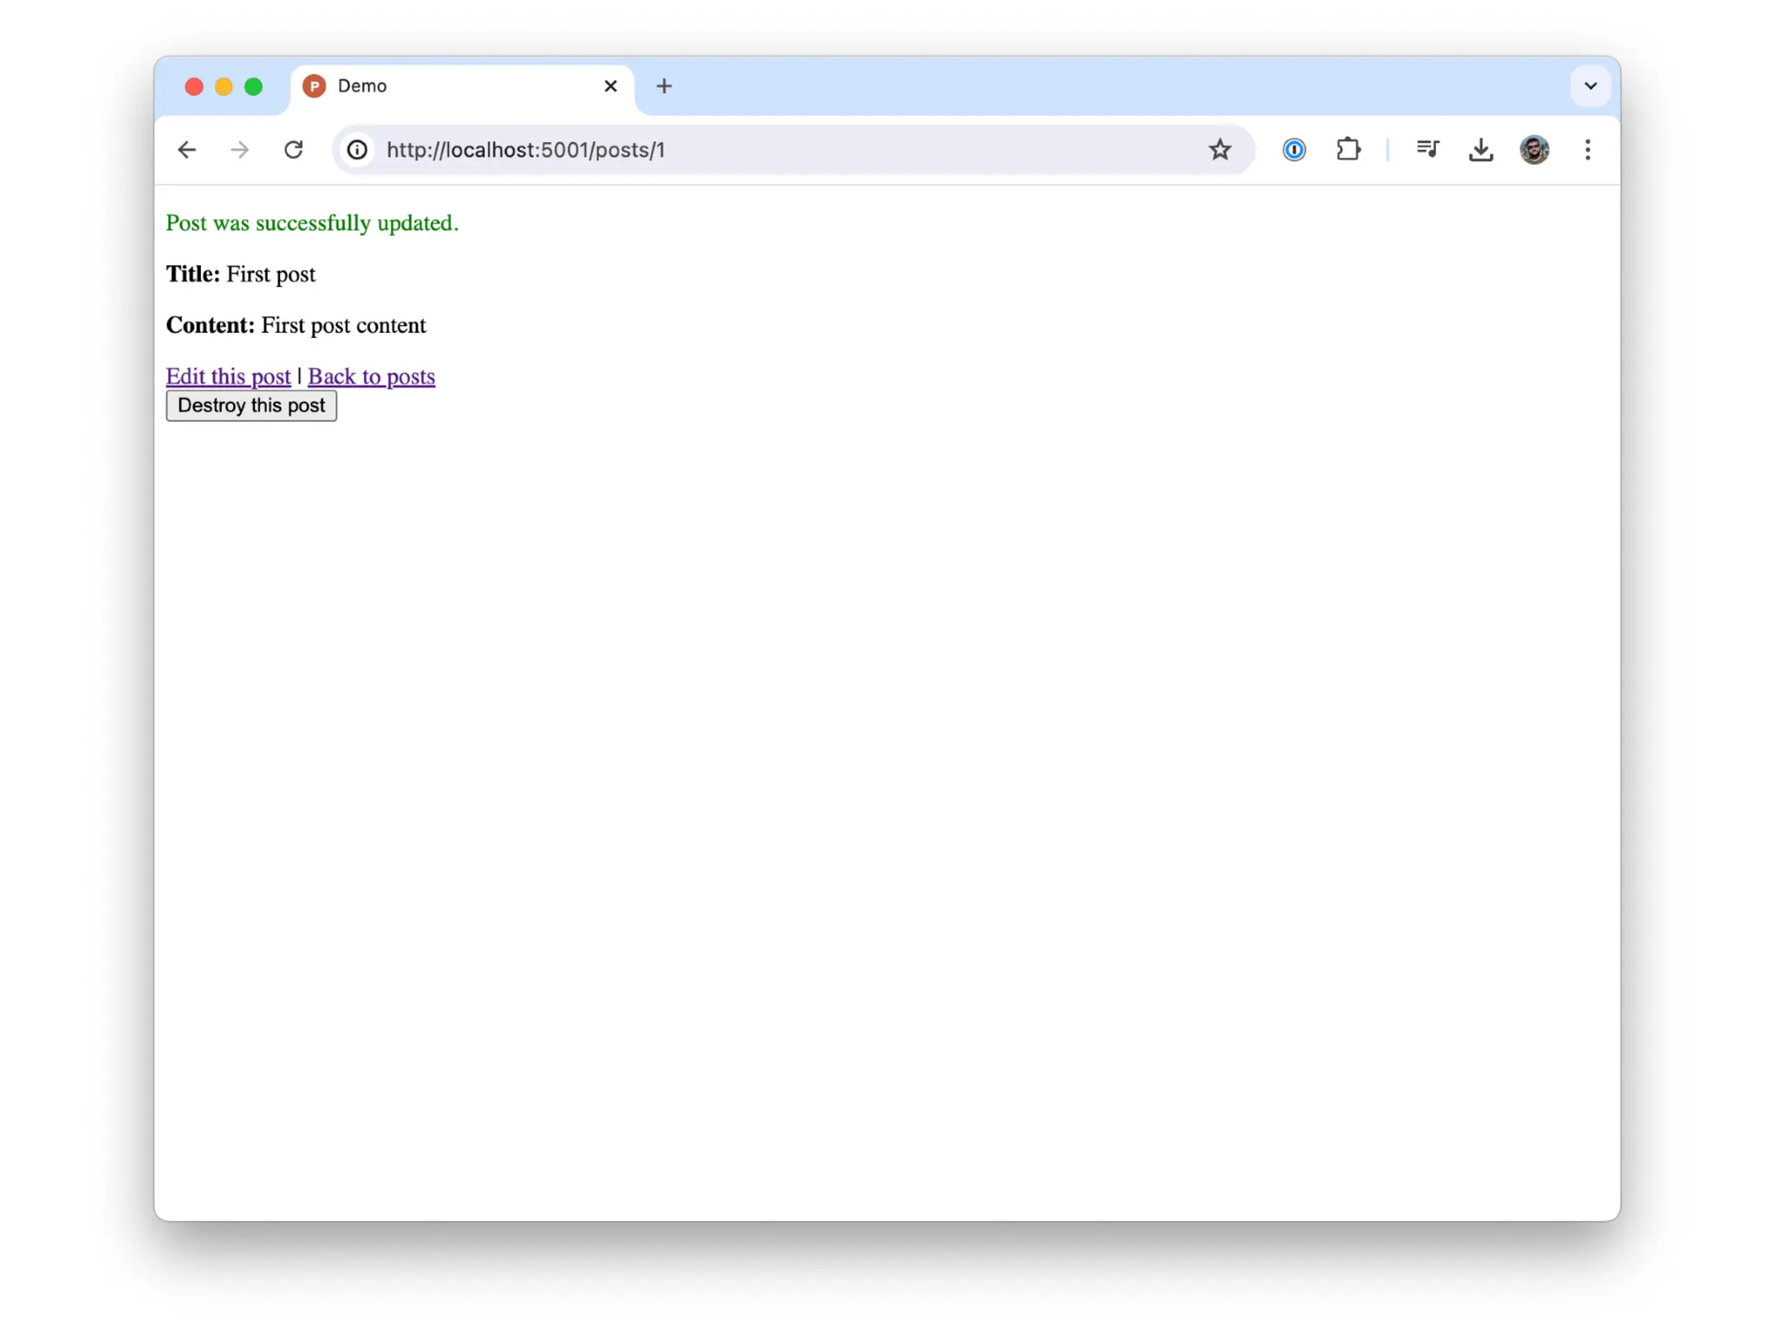Close the Demo tab
1775x1331 pixels.
click(x=610, y=86)
